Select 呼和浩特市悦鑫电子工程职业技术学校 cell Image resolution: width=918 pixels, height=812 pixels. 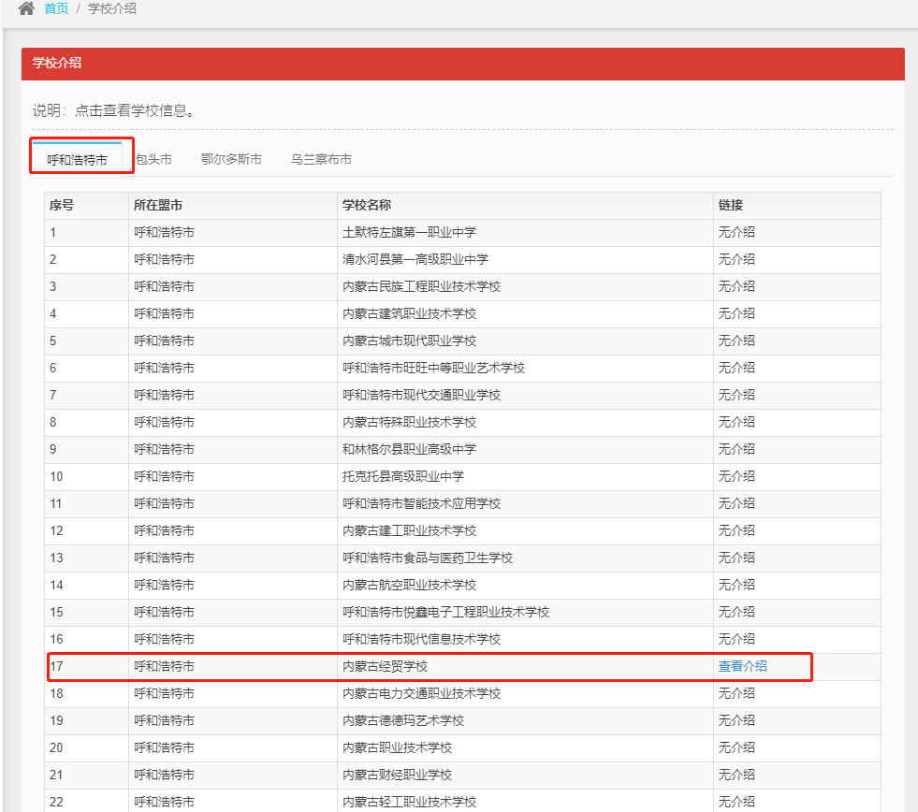525,613
